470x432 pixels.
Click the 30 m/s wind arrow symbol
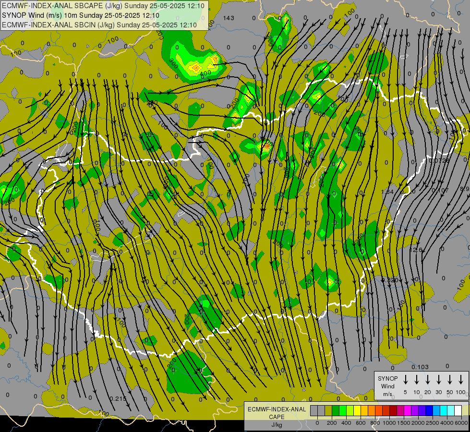438,380
